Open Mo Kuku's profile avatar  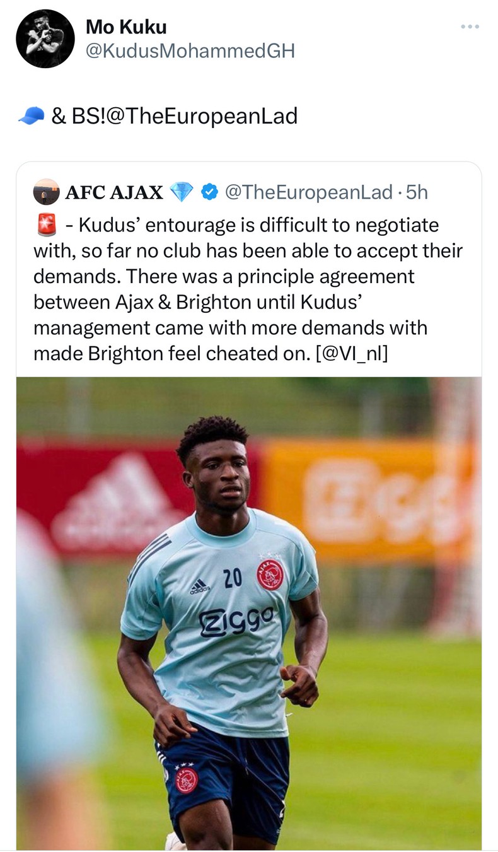point(45,38)
